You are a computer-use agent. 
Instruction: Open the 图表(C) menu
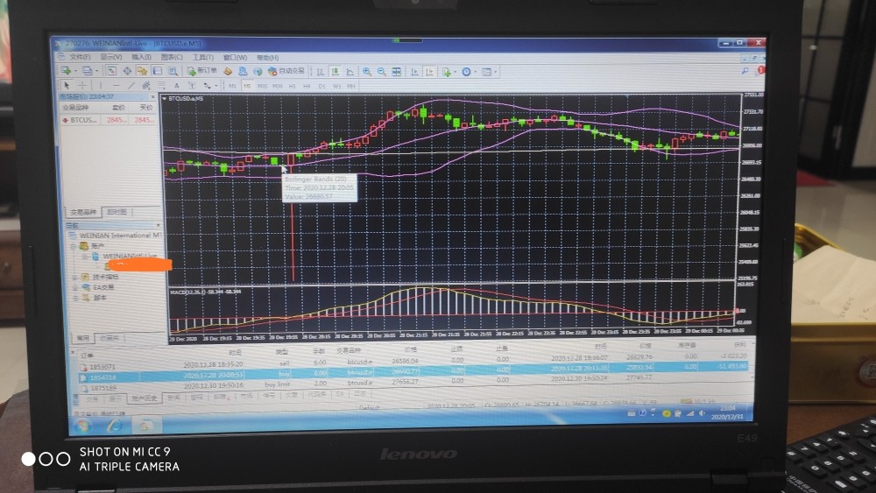tap(172, 57)
